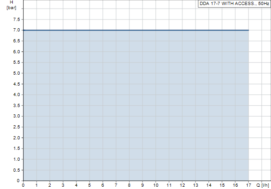Viewport: 271px width, 189px height.
Task: Click the 5.0 label on the H axis
Action: (x=16, y=73)
